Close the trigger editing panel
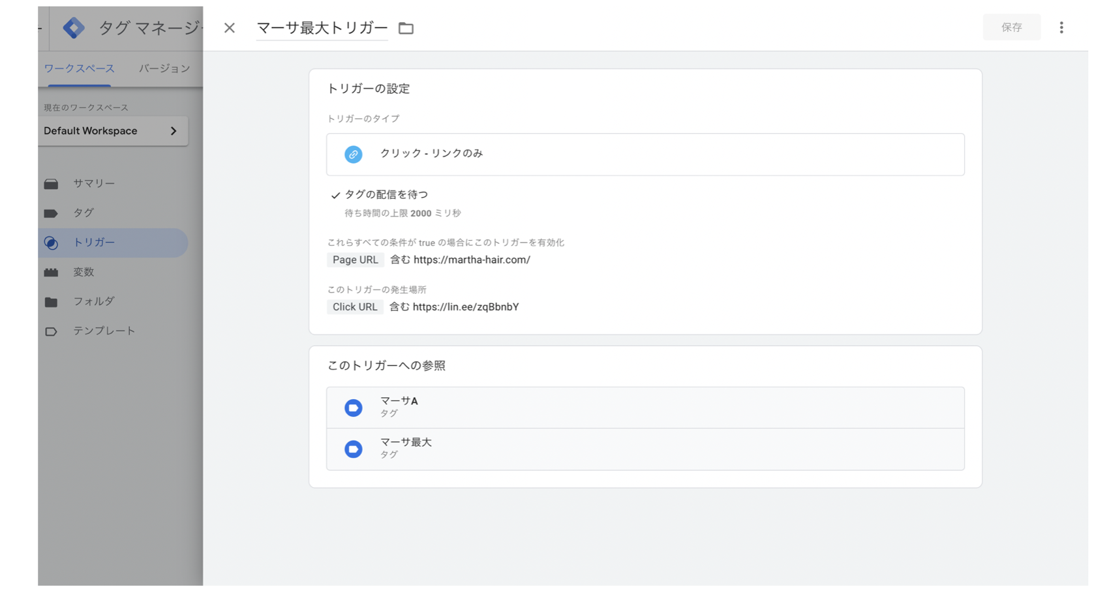Image resolution: width=1111 pixels, height=602 pixels. (x=229, y=28)
